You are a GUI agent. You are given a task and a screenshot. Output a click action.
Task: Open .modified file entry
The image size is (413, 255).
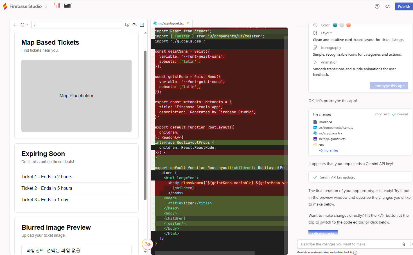click(325, 122)
